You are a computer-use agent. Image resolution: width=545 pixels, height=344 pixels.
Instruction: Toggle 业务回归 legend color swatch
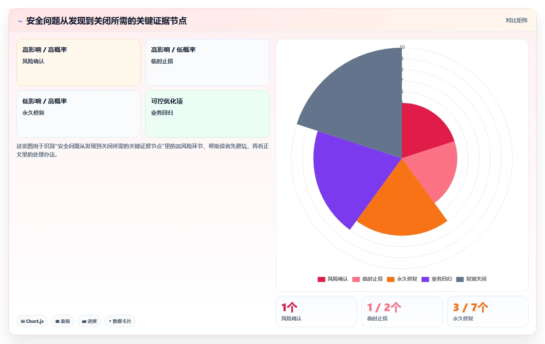tap(425, 279)
